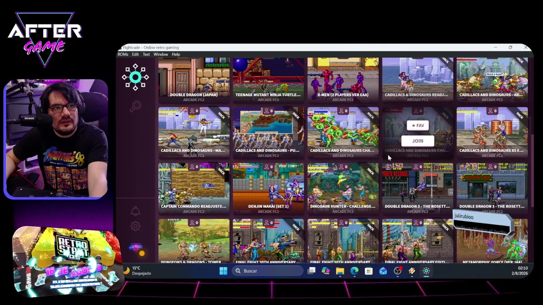Open Microsoft Store from the taskbar

click(369, 271)
